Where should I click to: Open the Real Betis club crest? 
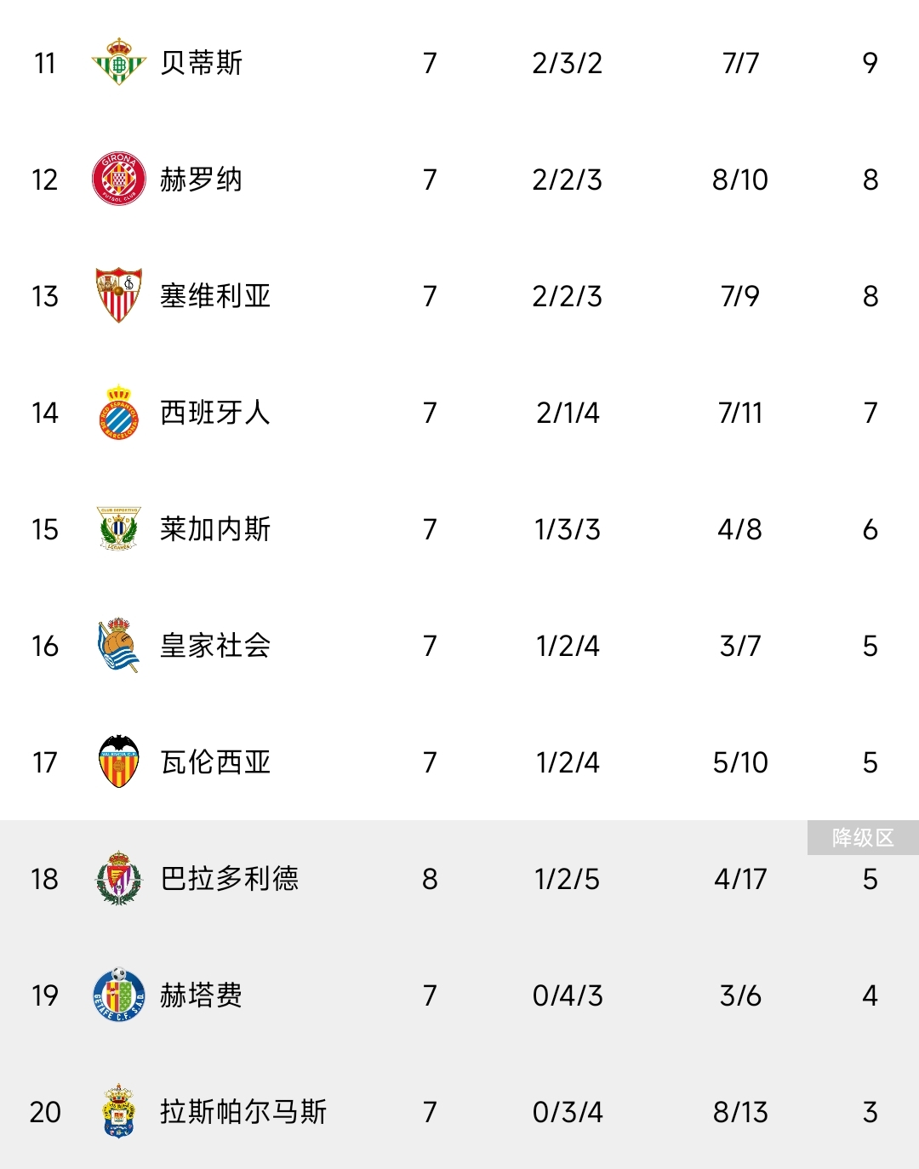click(x=118, y=62)
